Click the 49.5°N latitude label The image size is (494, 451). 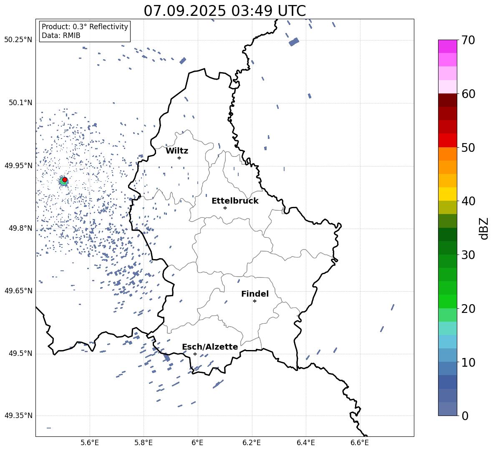(20, 353)
